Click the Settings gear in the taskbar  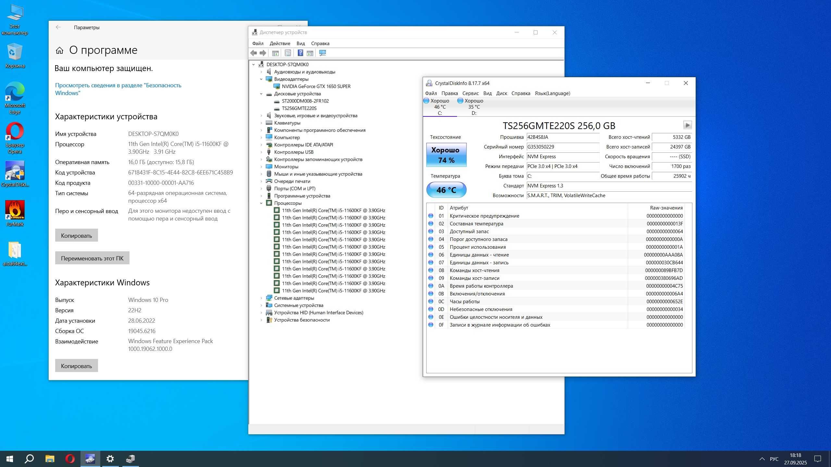(x=110, y=459)
